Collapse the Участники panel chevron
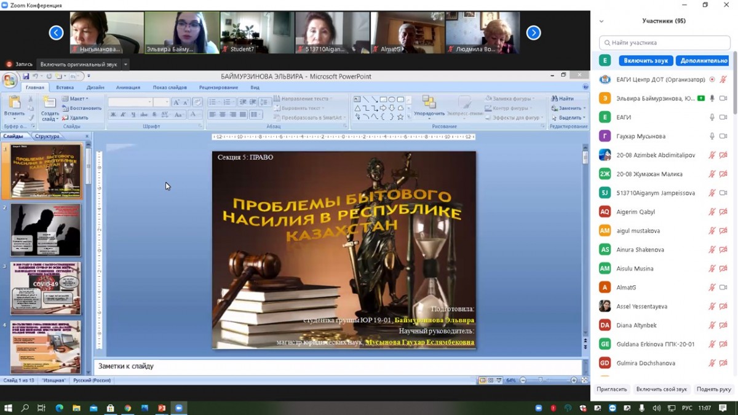The width and height of the screenshot is (738, 415). (601, 21)
